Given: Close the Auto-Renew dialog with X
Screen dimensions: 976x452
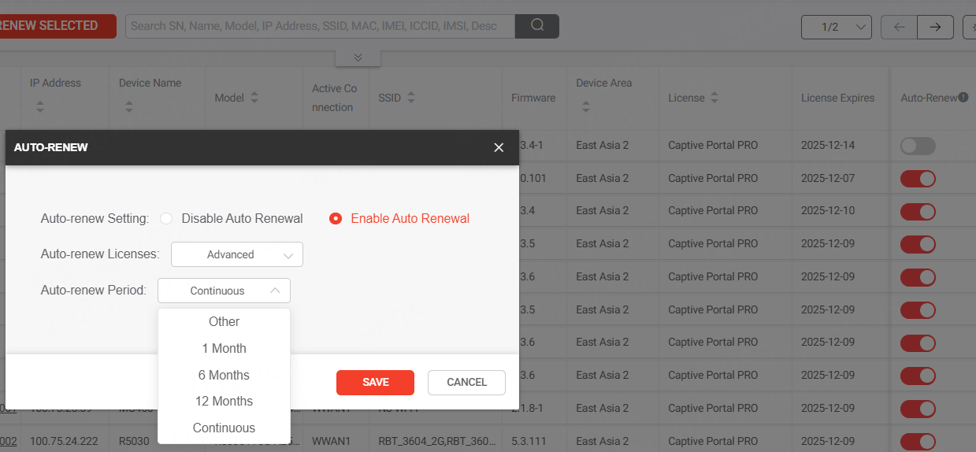Looking at the screenshot, I should (x=499, y=147).
